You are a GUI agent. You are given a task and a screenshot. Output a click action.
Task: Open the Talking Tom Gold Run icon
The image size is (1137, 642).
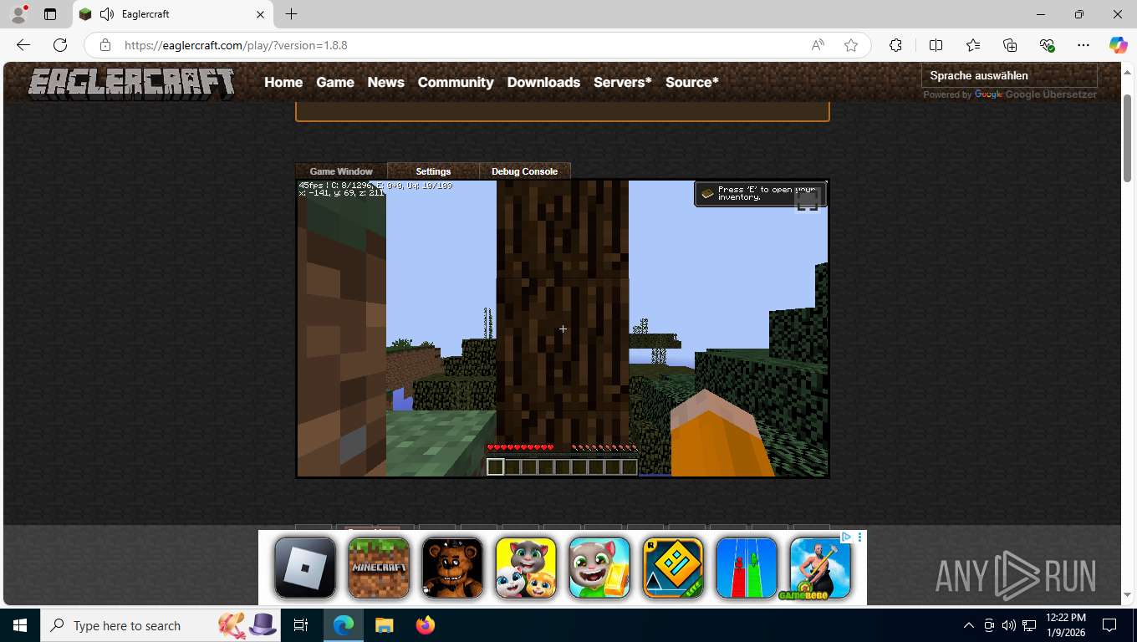(x=599, y=568)
